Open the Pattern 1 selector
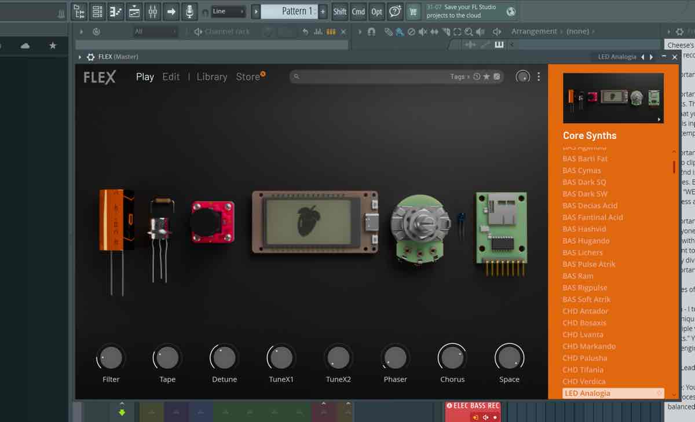This screenshot has width=695, height=422. tap(290, 11)
